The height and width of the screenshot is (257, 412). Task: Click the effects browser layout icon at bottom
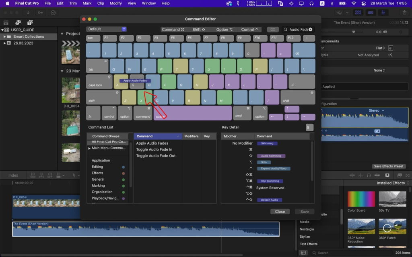point(303,253)
